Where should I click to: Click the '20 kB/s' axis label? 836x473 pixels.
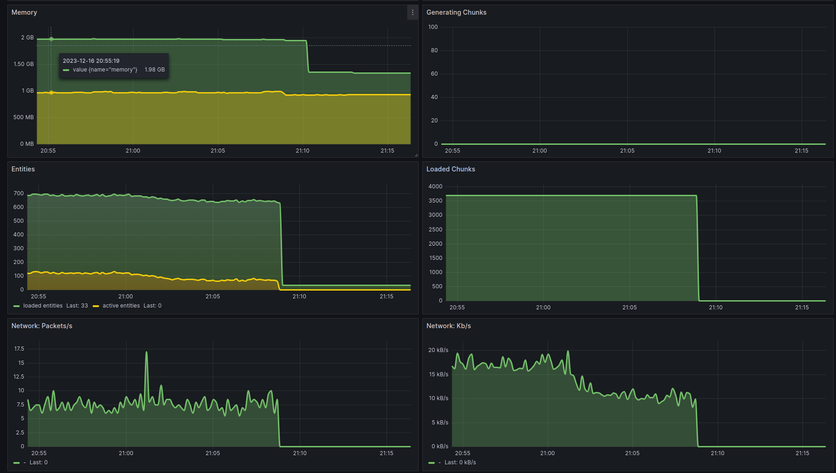(x=438, y=350)
